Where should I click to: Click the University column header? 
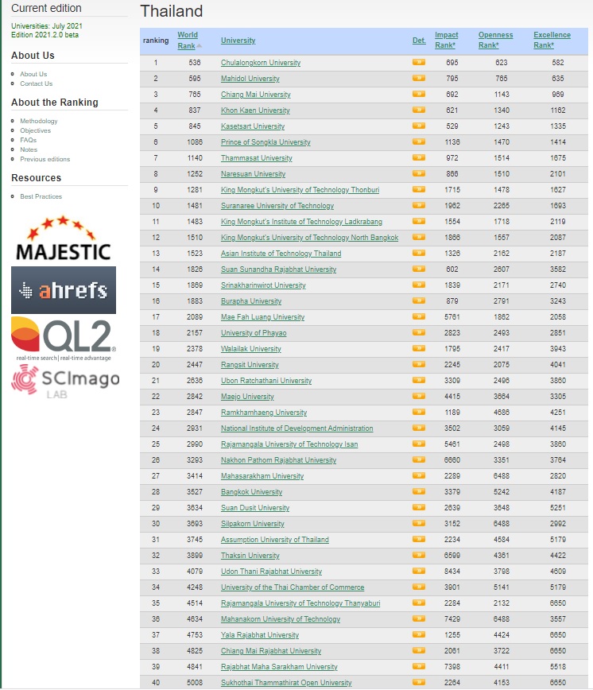238,41
